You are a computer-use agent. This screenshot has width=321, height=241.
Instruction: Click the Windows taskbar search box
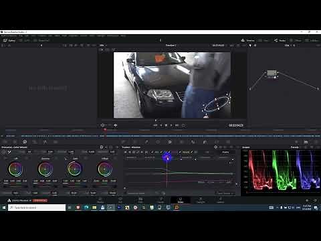[37, 208]
